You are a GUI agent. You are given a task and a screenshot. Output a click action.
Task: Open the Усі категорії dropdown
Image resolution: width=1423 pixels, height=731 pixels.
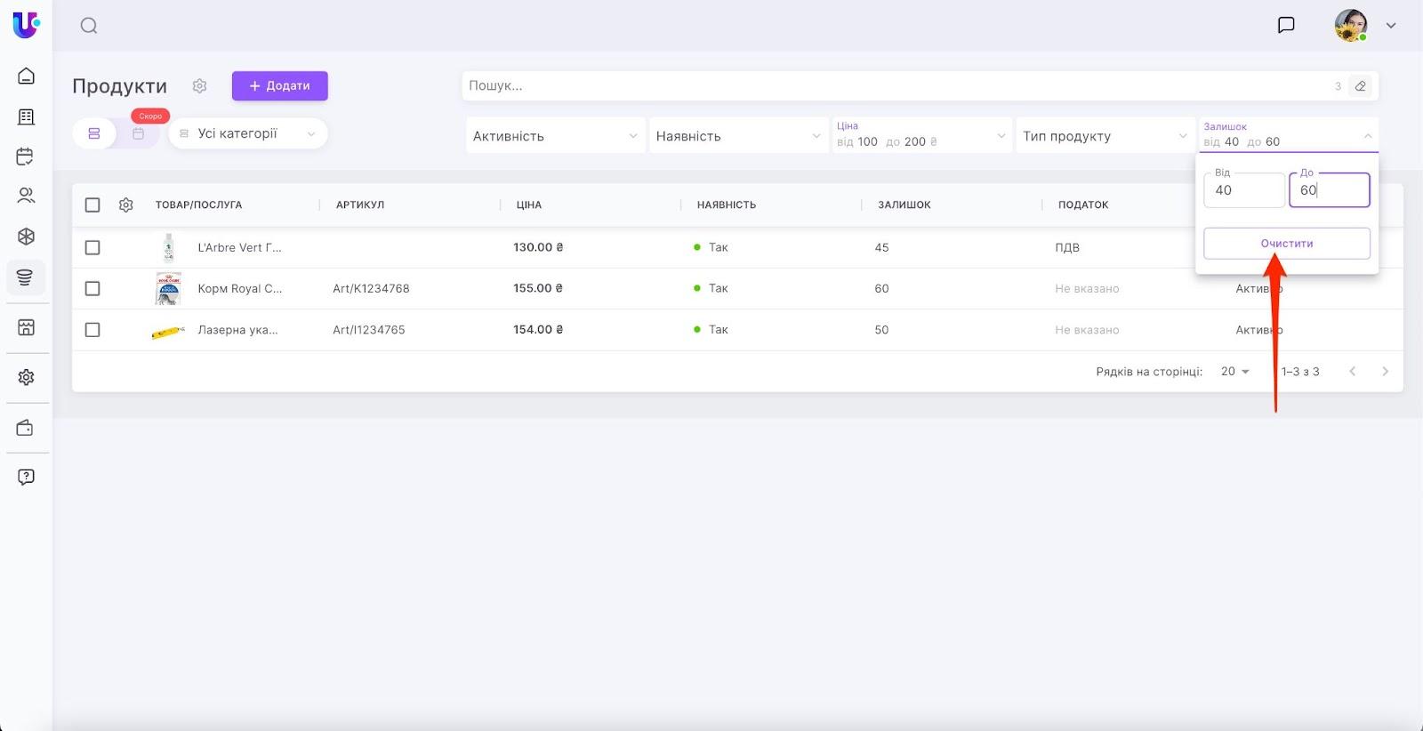pyautogui.click(x=247, y=133)
